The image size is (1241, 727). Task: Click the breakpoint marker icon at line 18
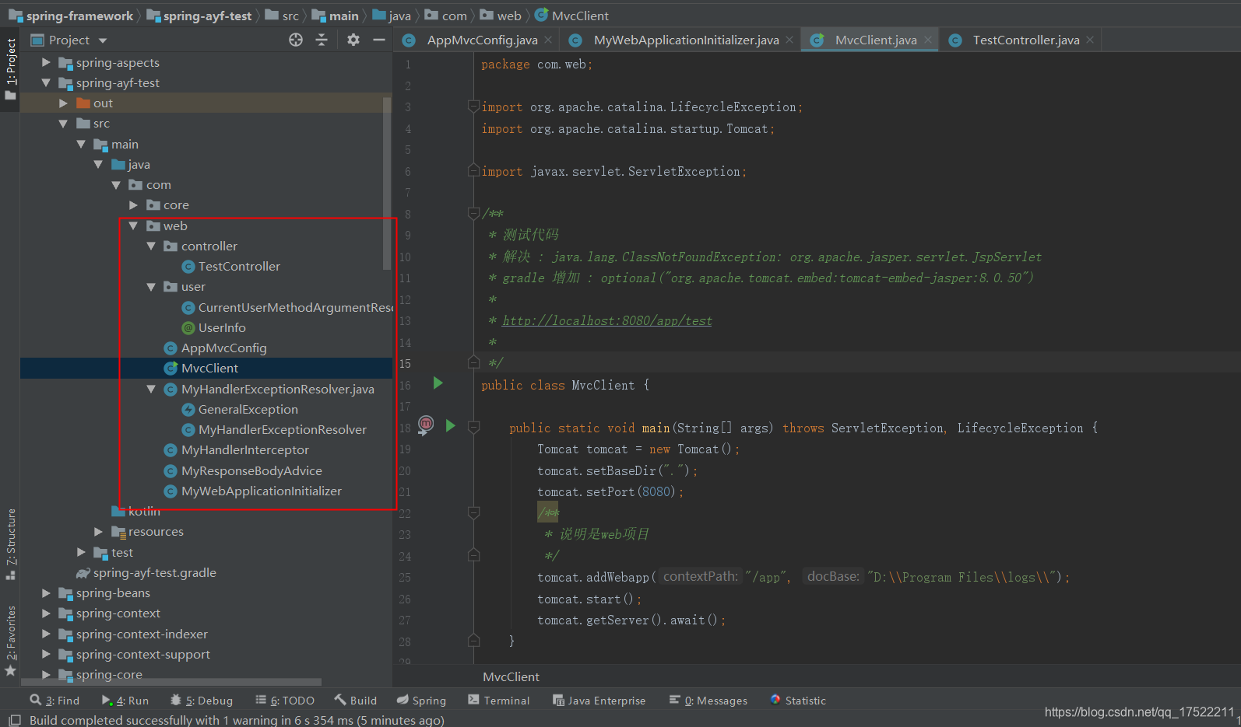point(426,425)
